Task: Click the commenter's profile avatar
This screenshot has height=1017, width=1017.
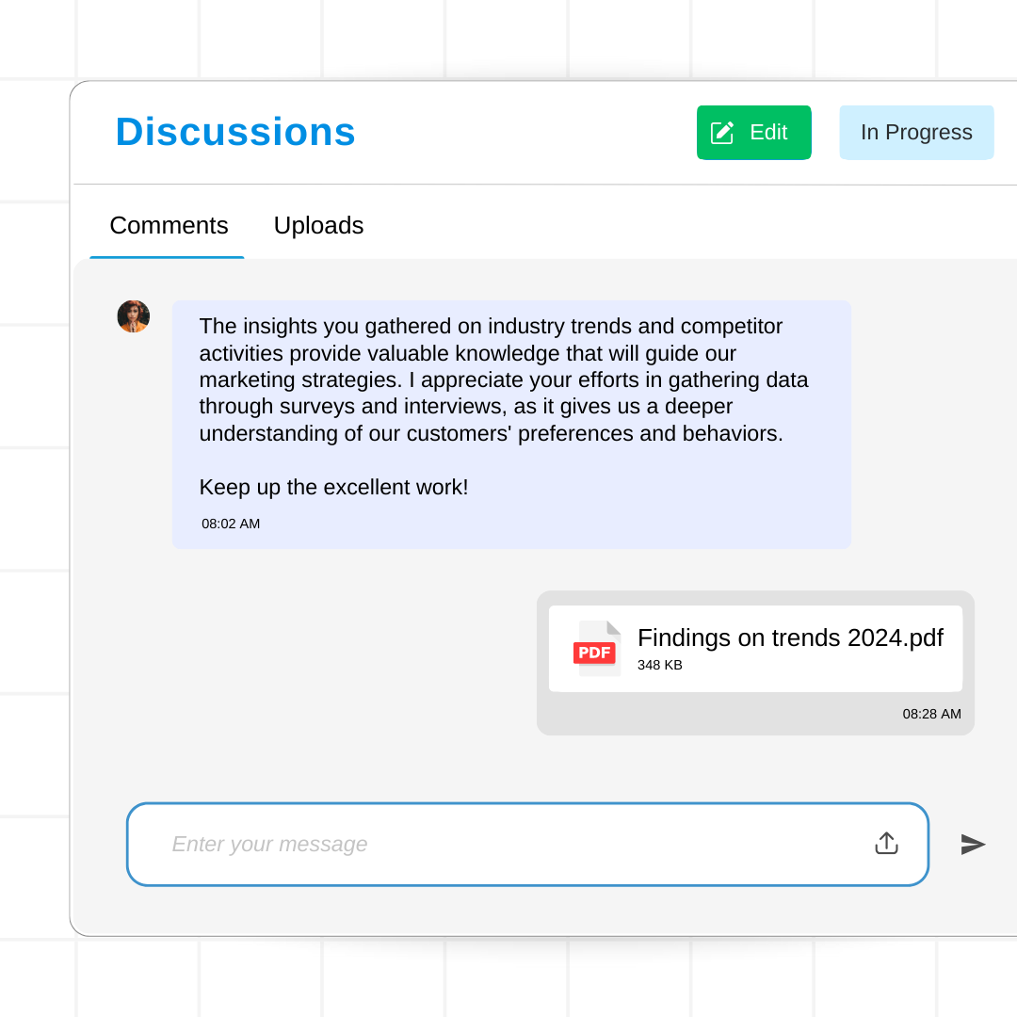Action: (134, 316)
